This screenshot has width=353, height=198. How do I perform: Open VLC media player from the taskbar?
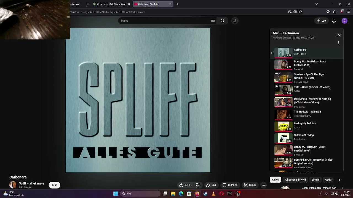[213, 194]
